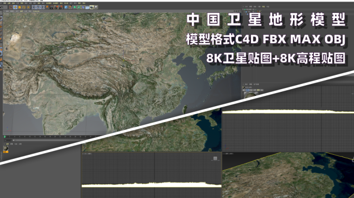Click current frame field below timeline
354x198 pixels.
[x=8, y=140]
